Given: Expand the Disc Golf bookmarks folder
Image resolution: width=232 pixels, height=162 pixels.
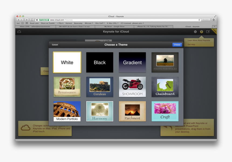Looking at the screenshot, I should click(100, 23).
